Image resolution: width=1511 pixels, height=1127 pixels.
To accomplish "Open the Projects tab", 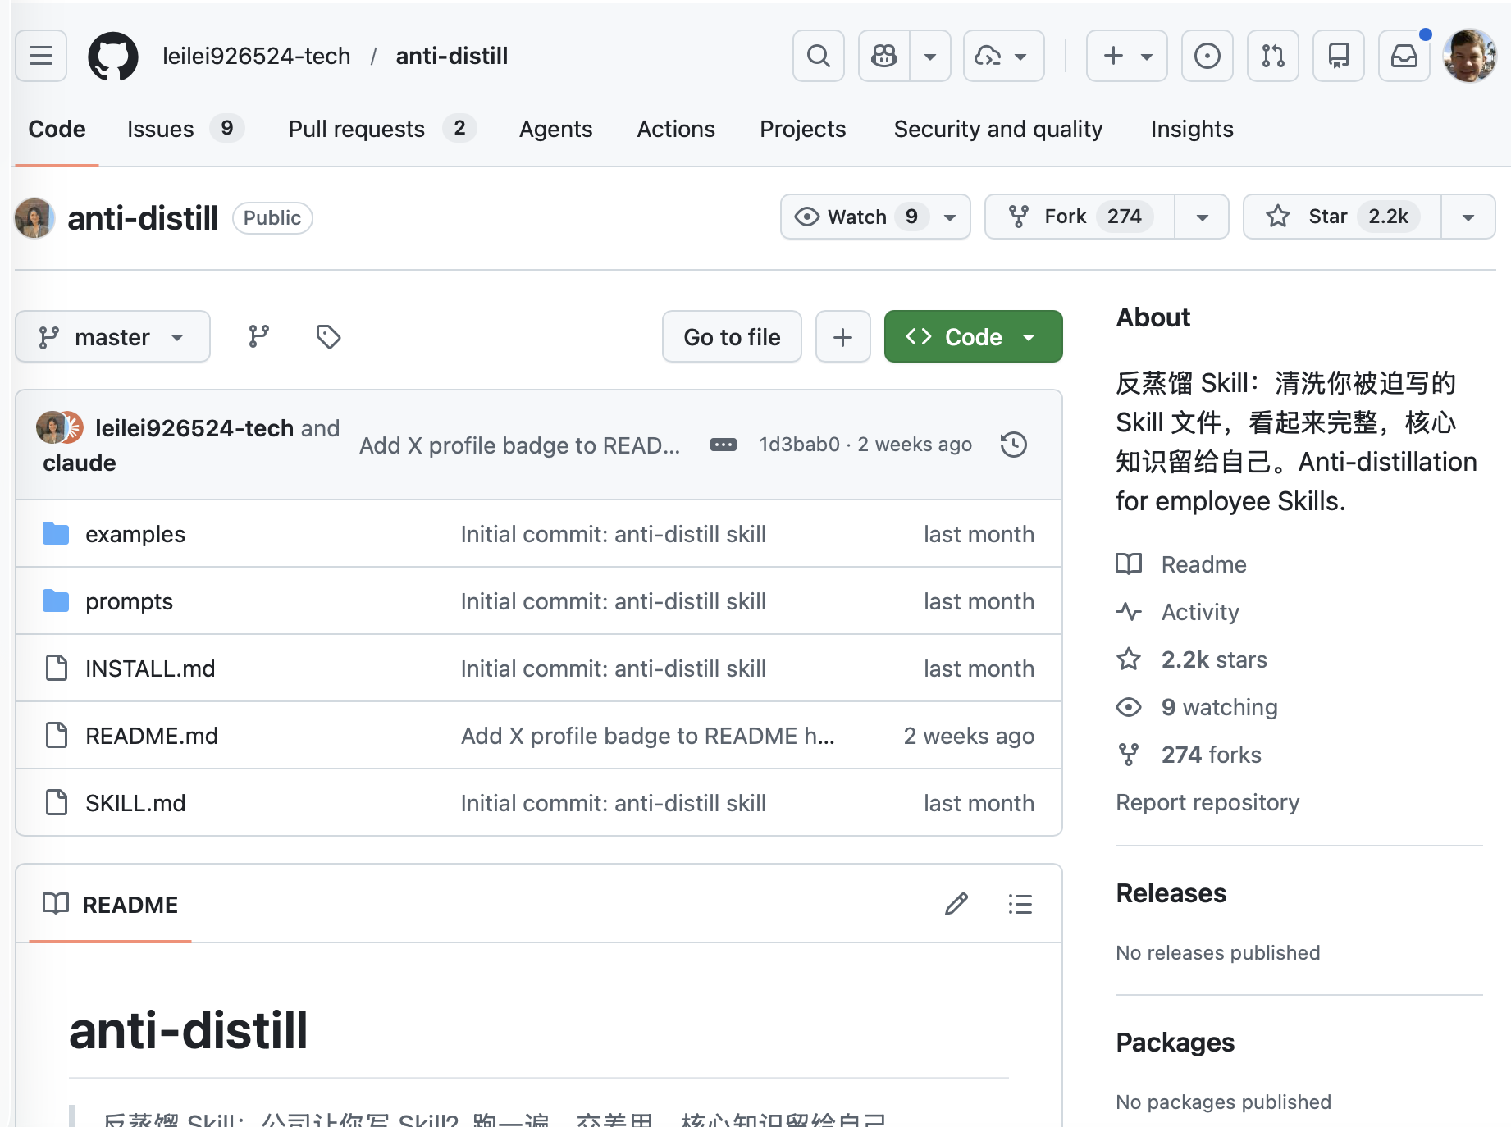I will [802, 129].
